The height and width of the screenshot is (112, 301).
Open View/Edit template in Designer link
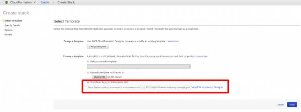207,87
